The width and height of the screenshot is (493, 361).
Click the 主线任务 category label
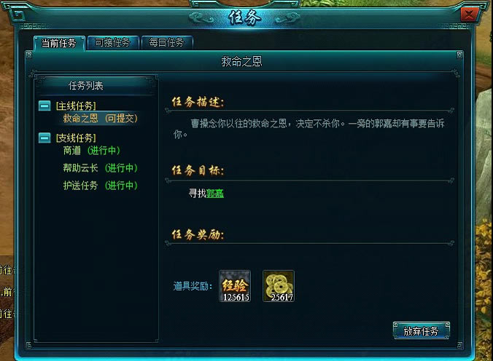76,106
